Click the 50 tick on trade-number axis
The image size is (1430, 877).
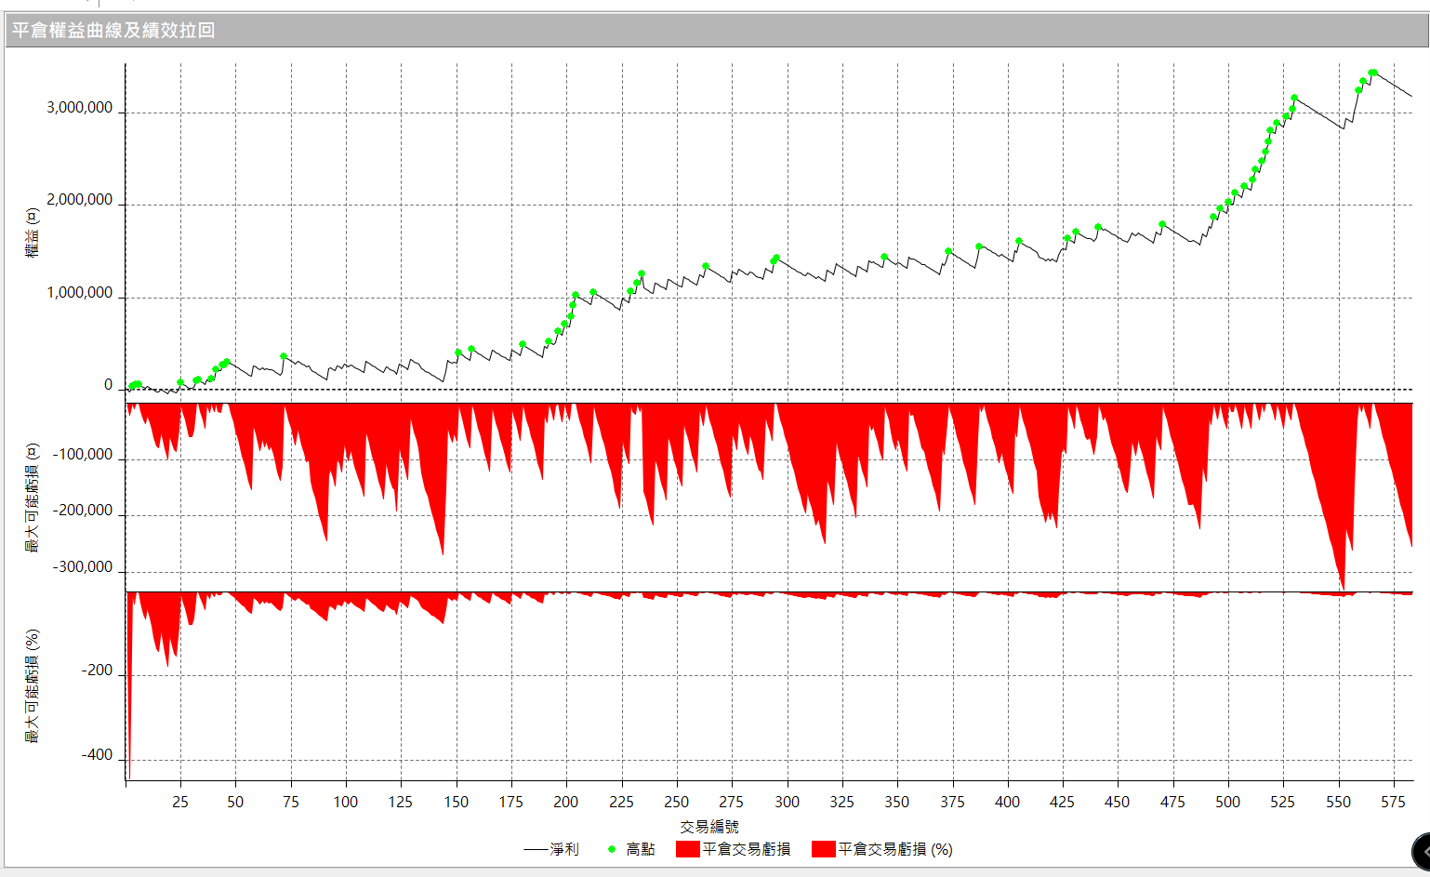[x=235, y=802]
